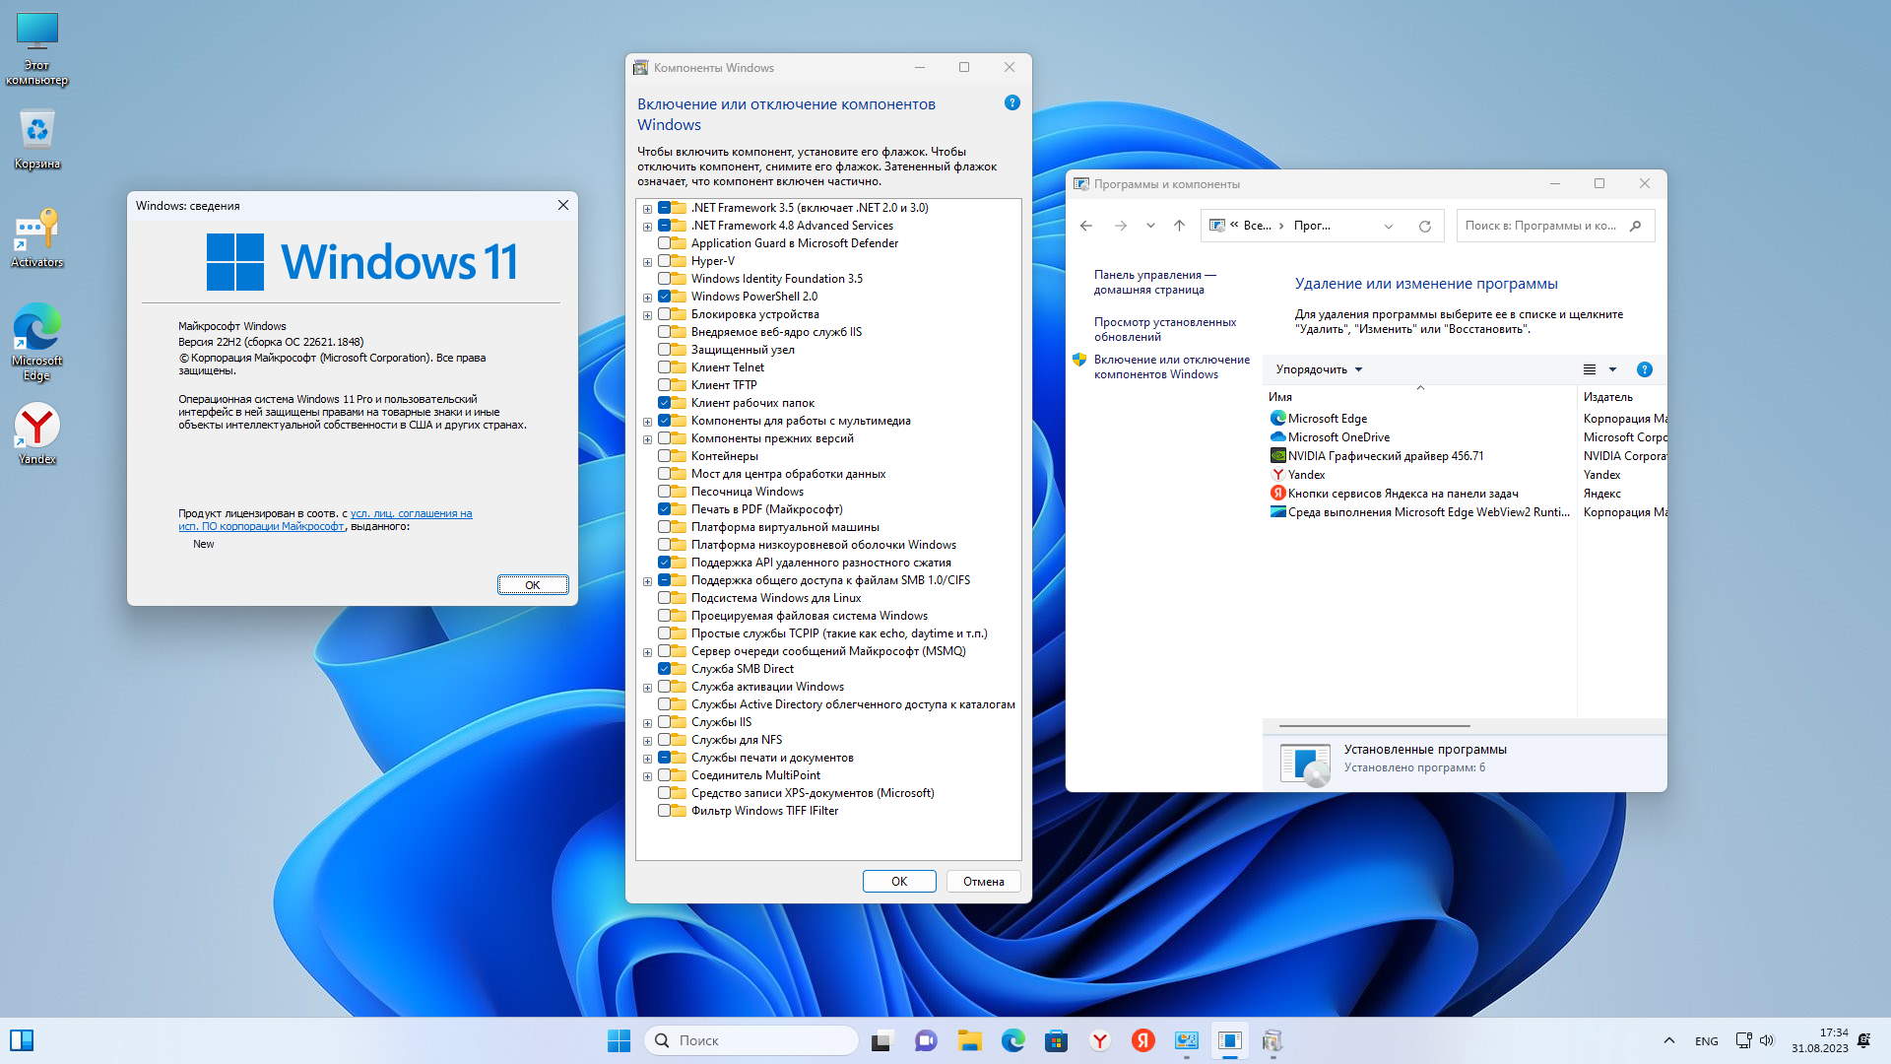Click the Microsoft Store taskbar icon

pos(1056,1040)
